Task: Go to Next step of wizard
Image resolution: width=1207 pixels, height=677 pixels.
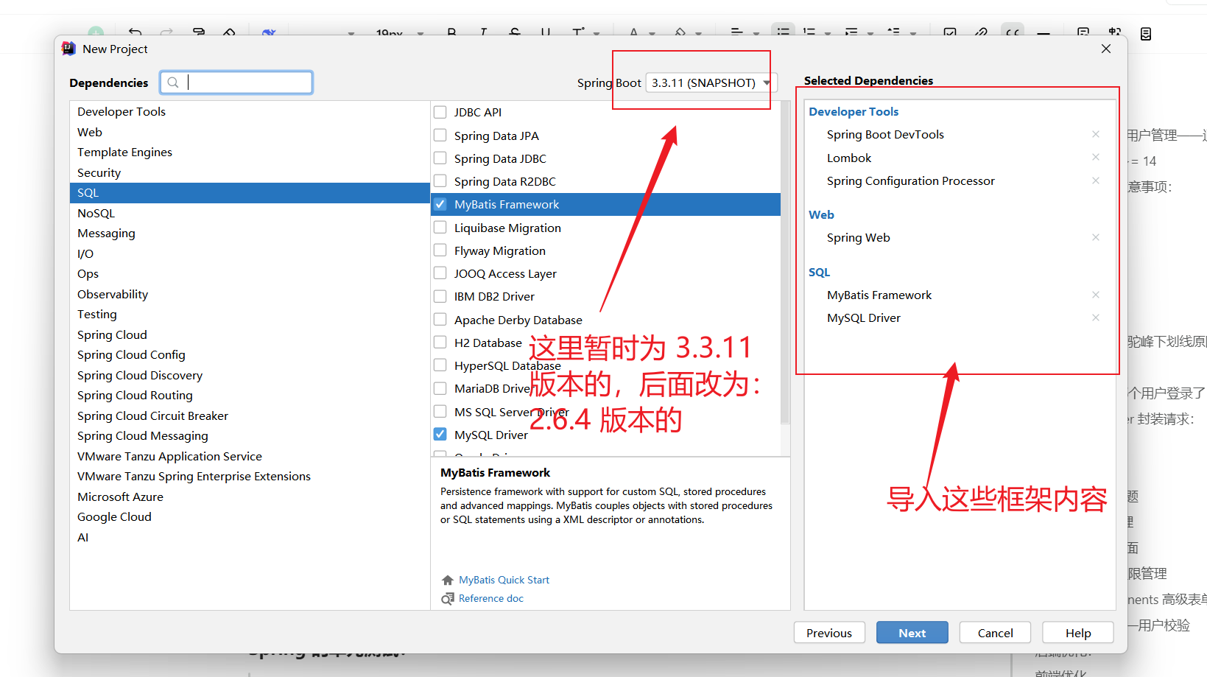Action: 912,633
